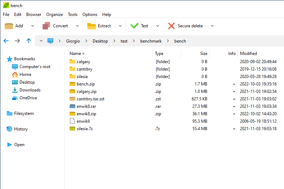
Task: Click the green Test checkmark icon
Action: 135,26
